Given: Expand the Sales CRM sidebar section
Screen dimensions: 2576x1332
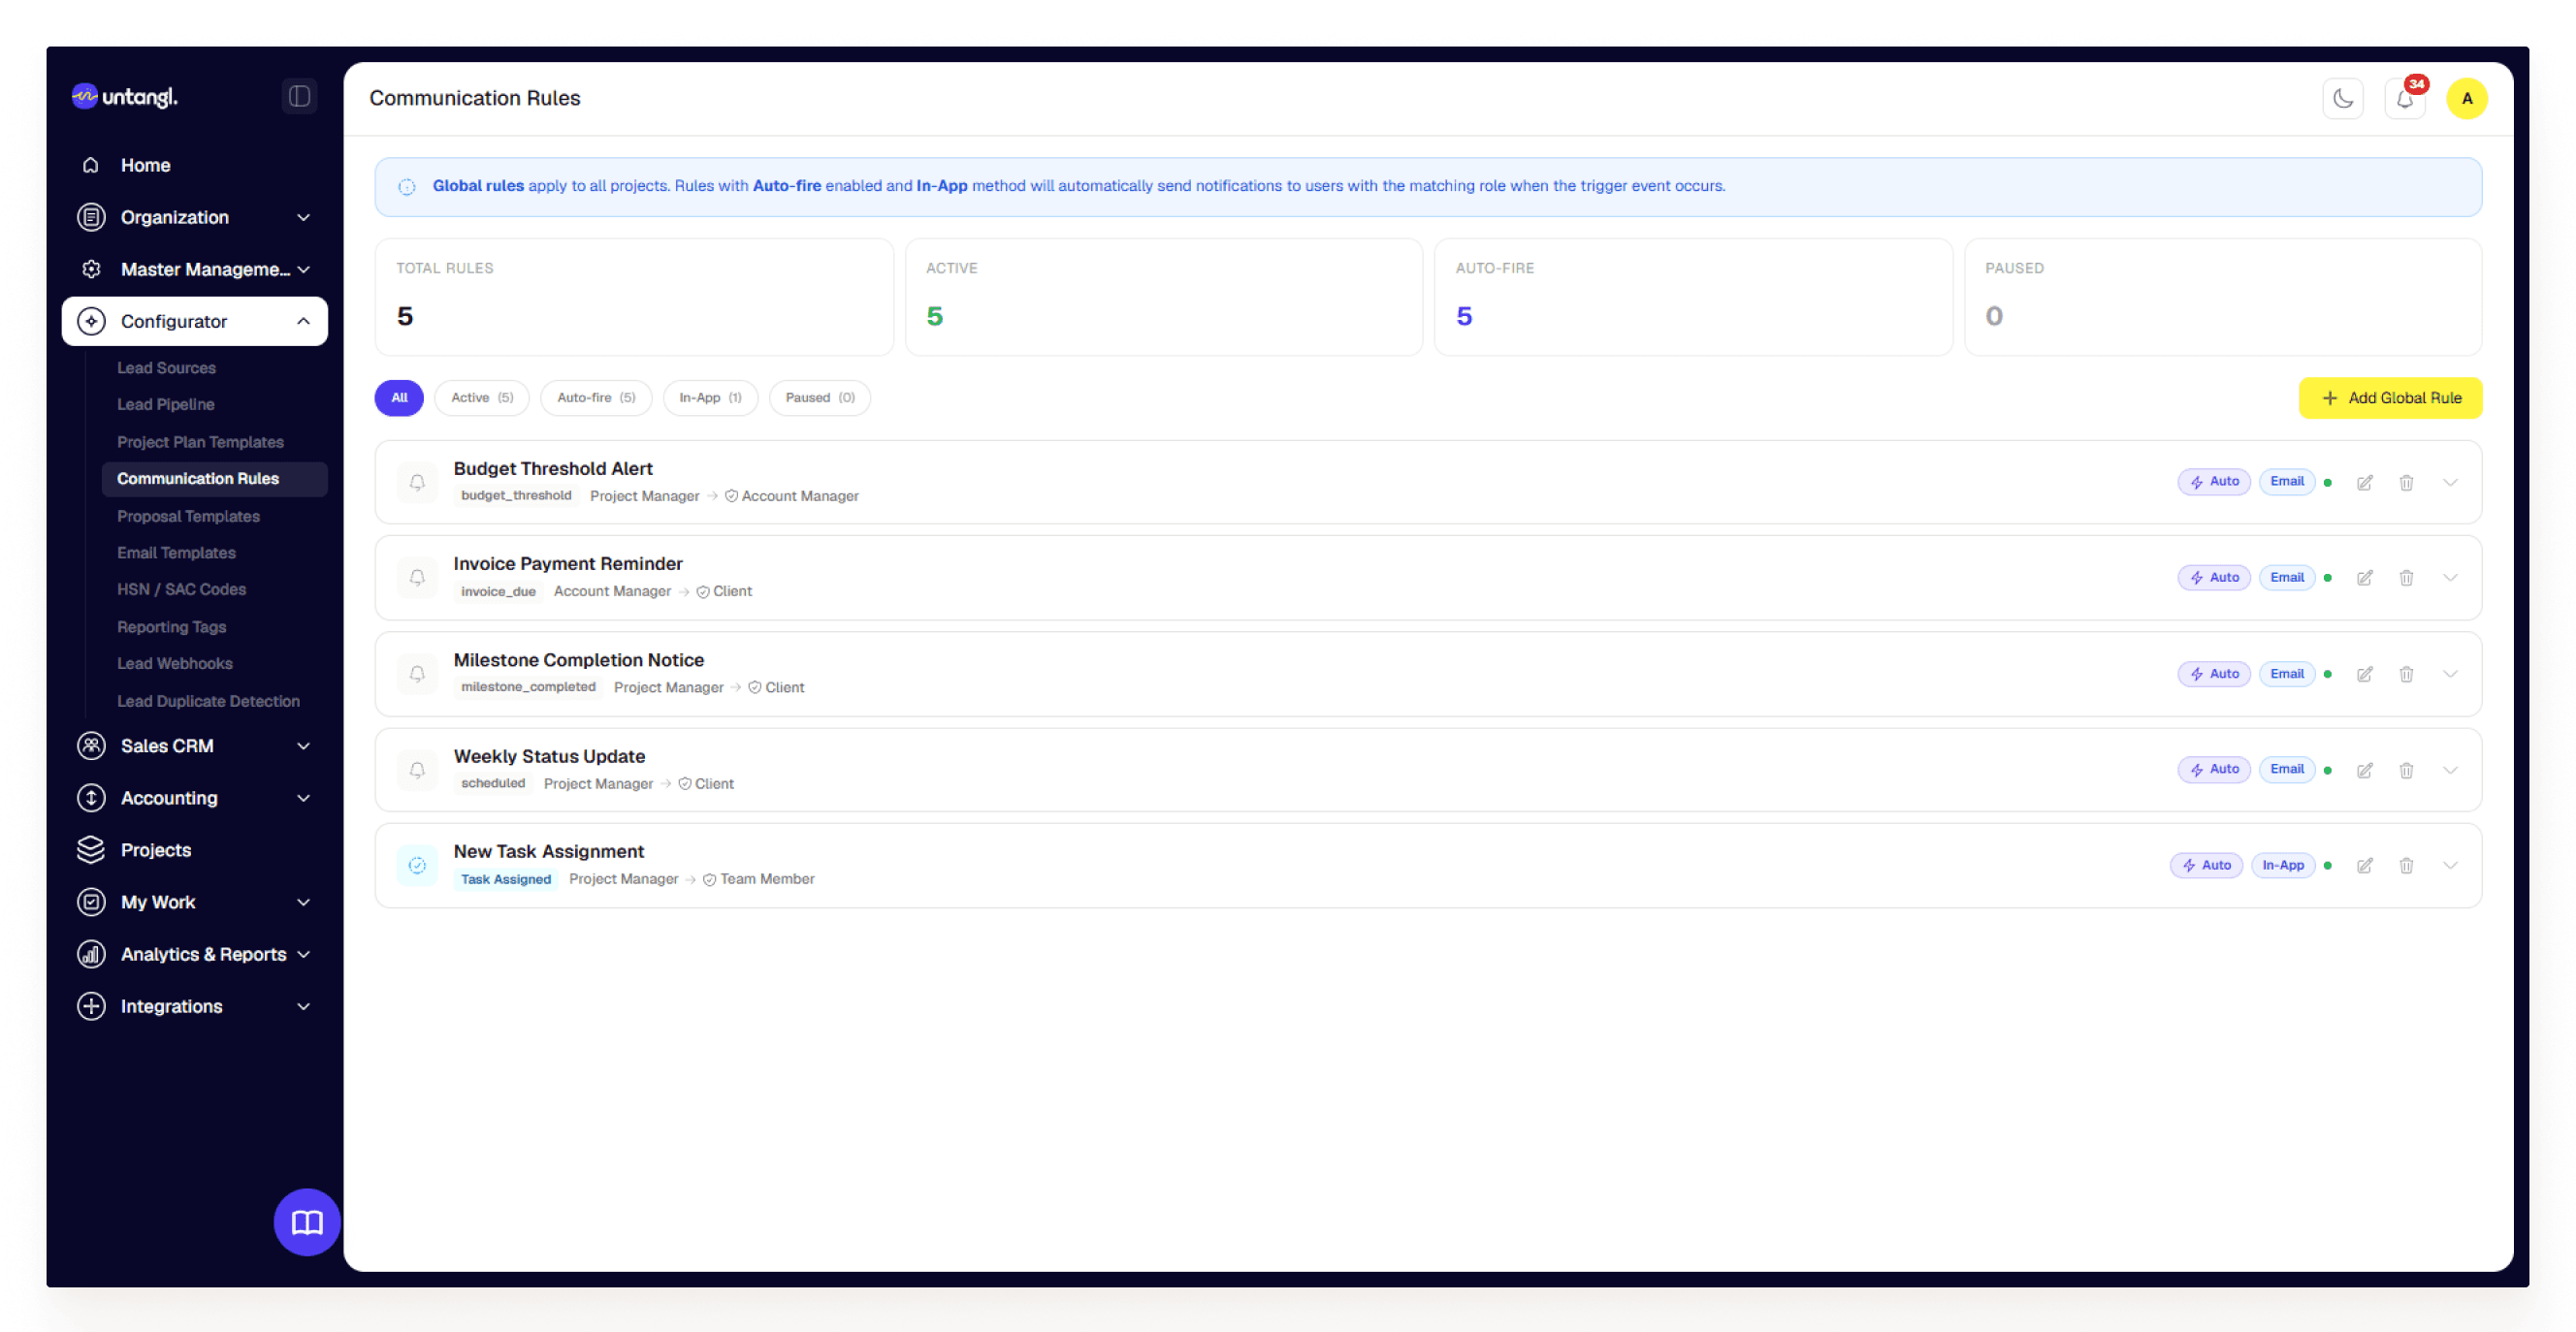Looking at the screenshot, I should (195, 745).
